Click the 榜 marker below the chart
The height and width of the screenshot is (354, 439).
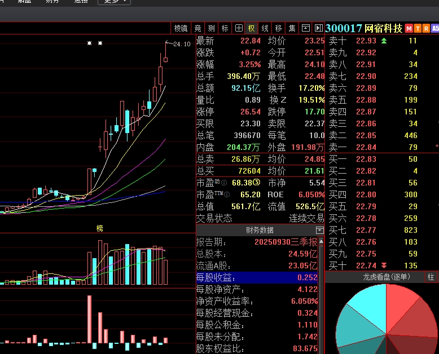tap(100, 228)
